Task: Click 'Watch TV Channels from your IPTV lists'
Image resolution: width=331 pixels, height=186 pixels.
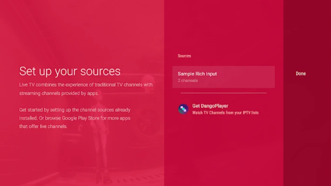Action: coord(225,113)
